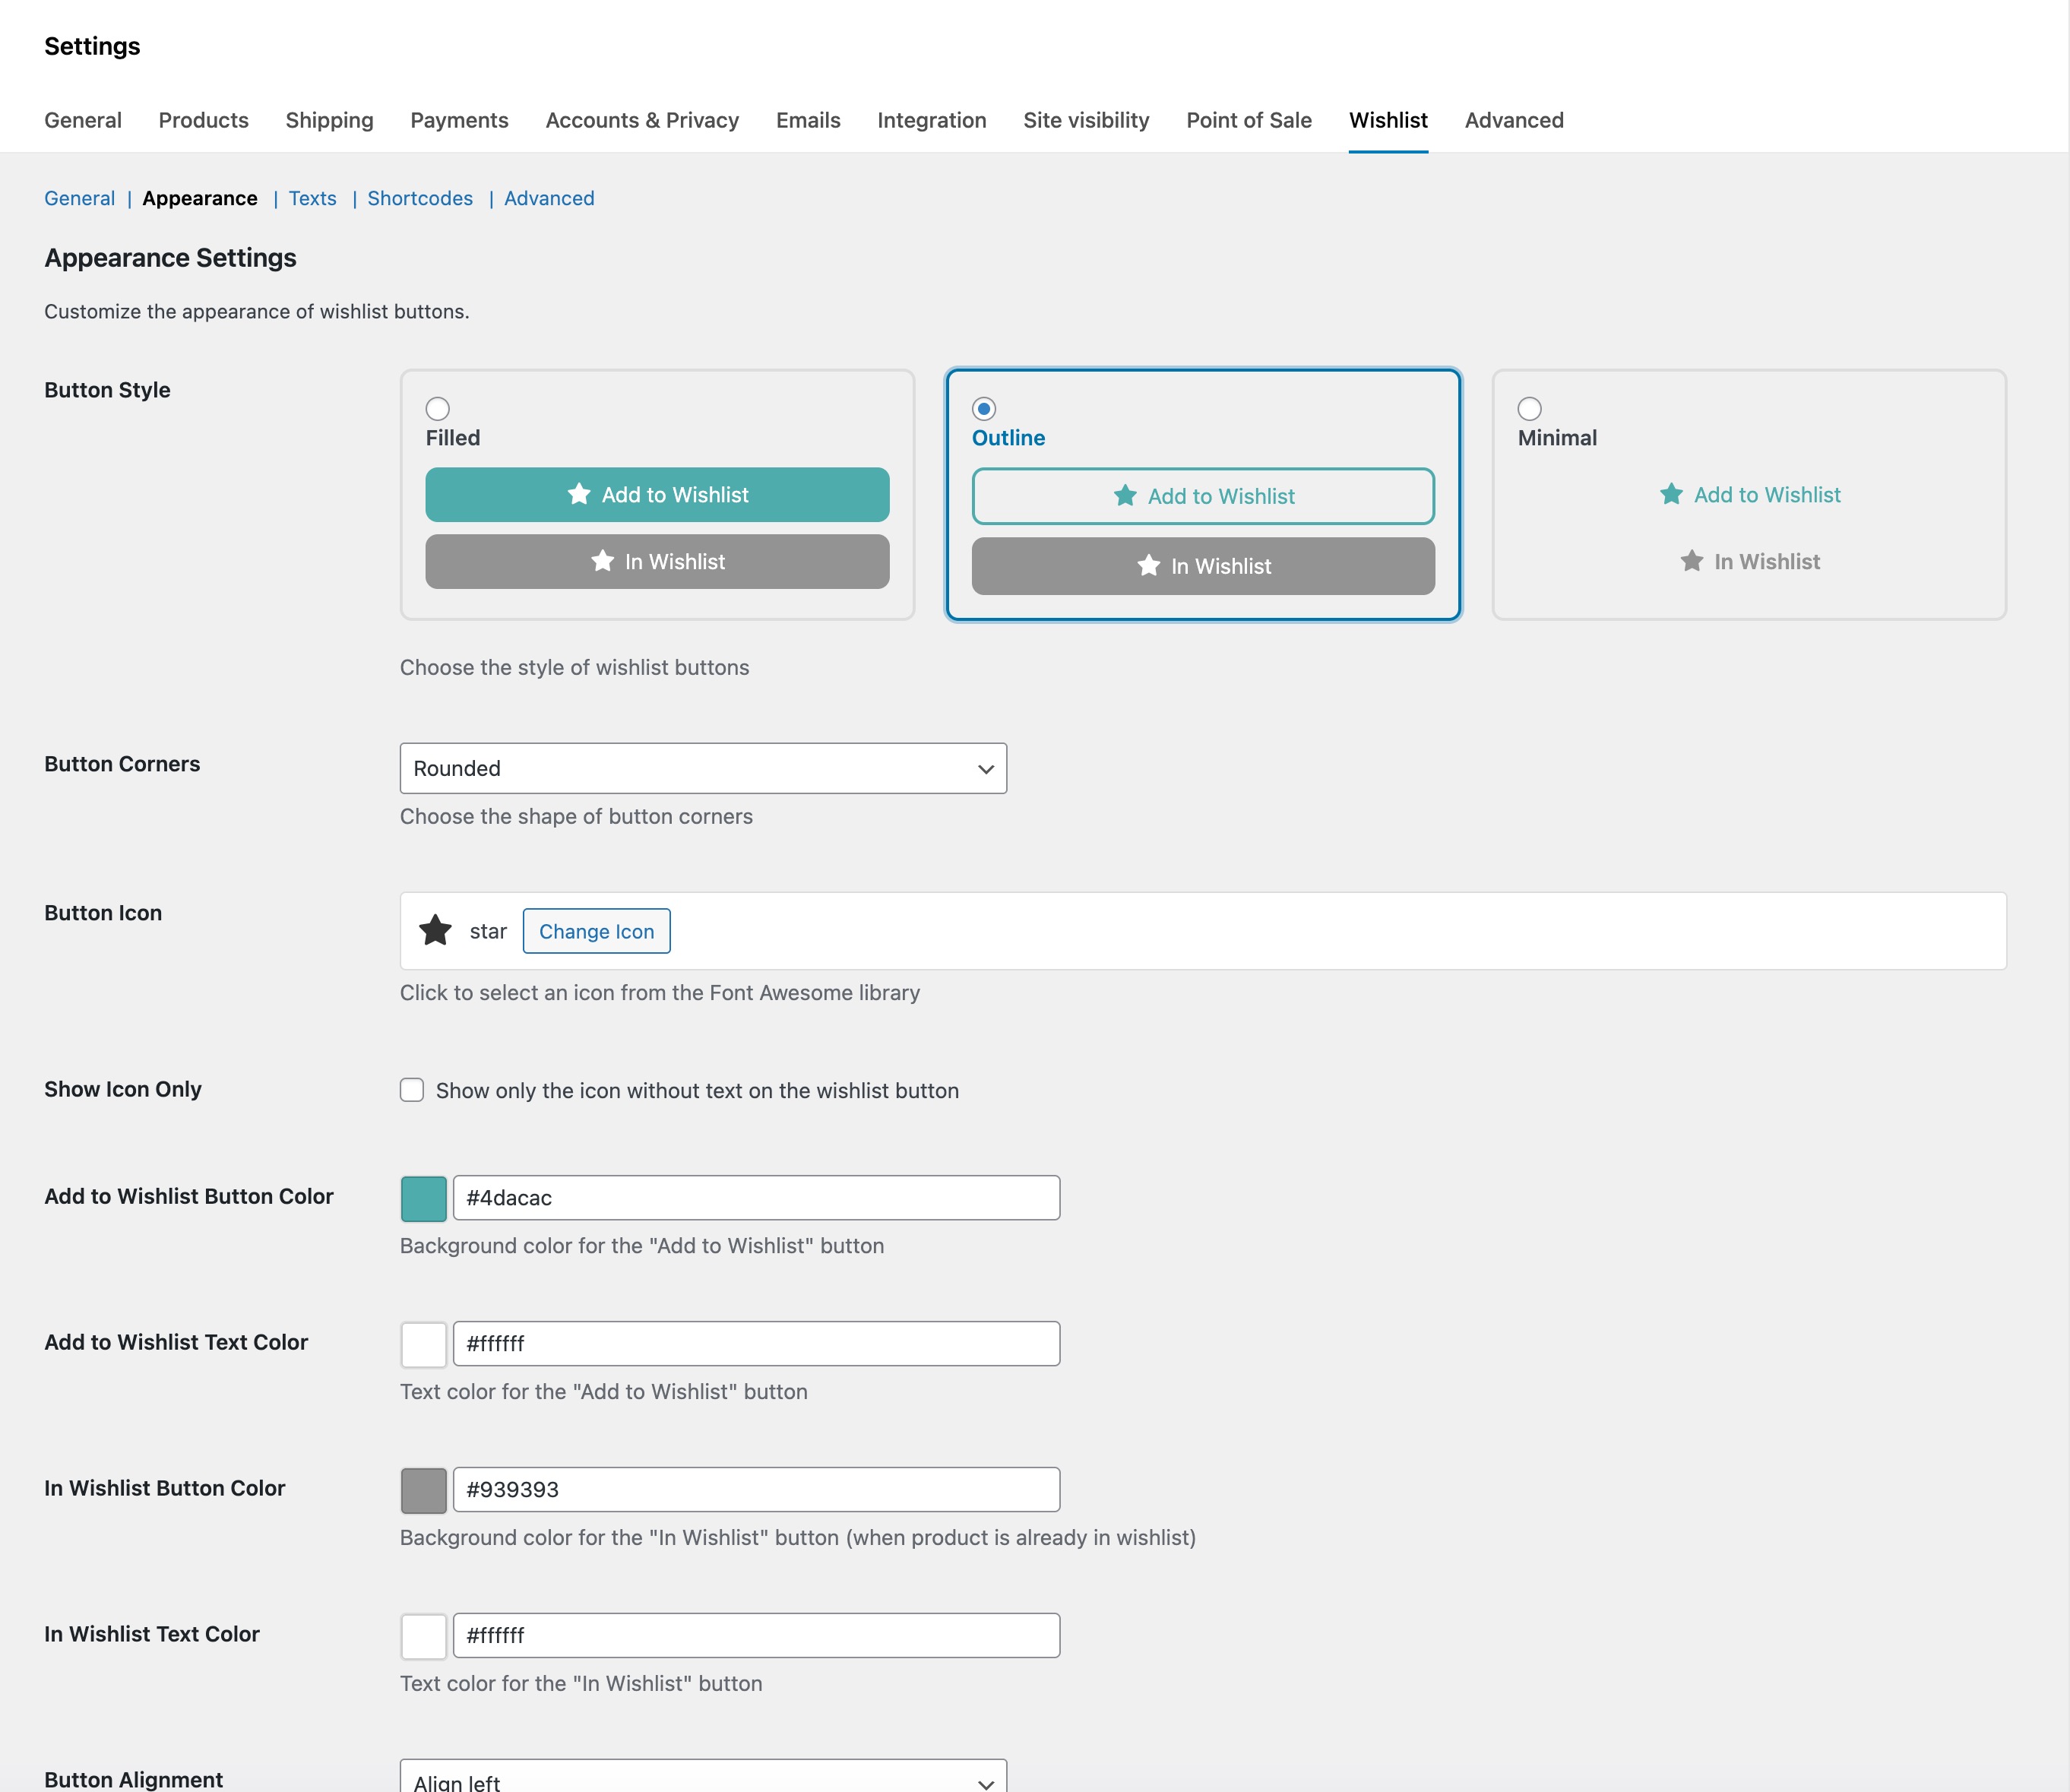2070x1792 pixels.
Task: Open the Payments settings tab
Action: tap(459, 120)
